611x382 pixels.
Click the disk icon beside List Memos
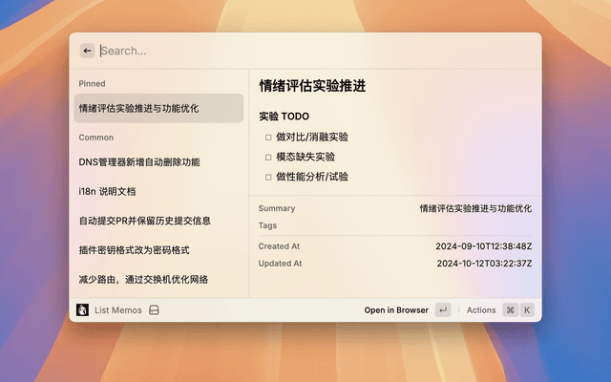click(154, 310)
